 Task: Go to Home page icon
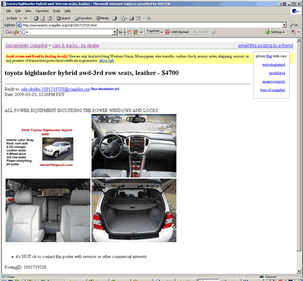(x=50, y=18)
